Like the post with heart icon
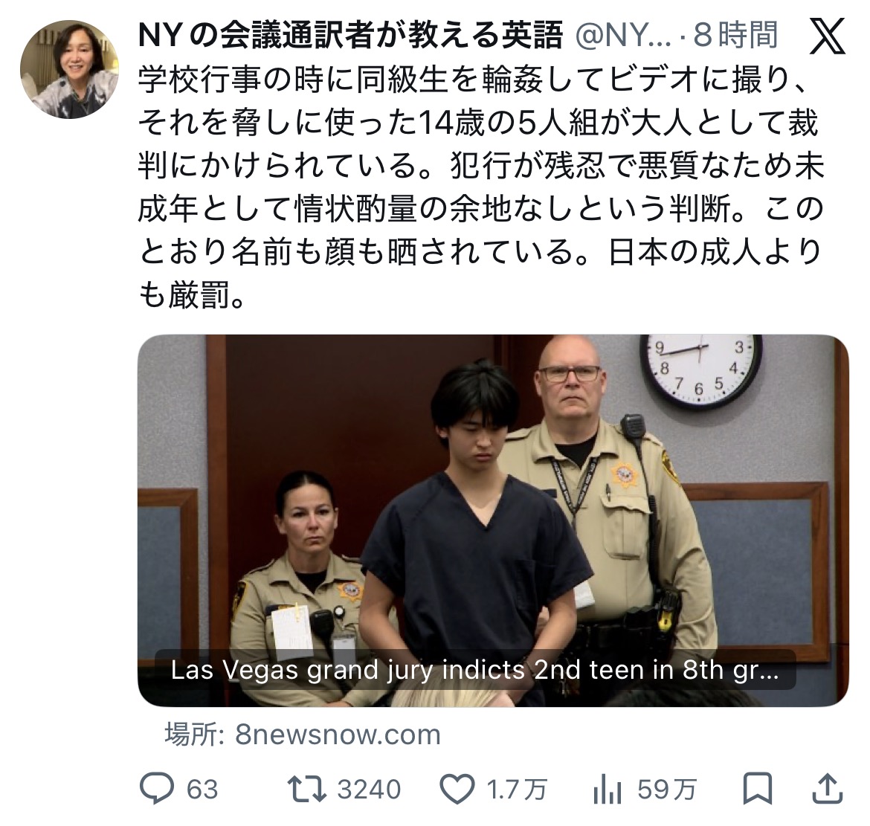This screenshot has height=826, width=870. (x=457, y=789)
